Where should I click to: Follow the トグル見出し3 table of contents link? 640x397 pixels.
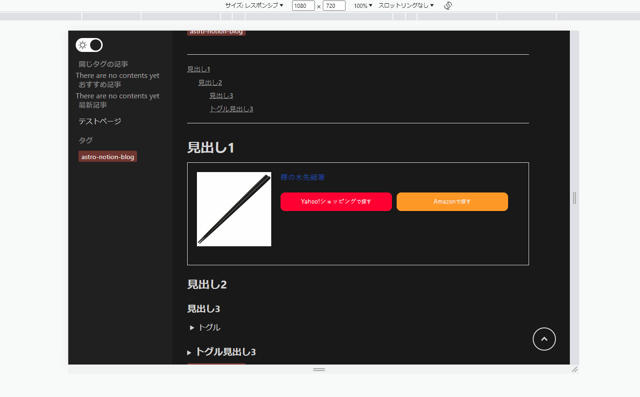pos(231,109)
